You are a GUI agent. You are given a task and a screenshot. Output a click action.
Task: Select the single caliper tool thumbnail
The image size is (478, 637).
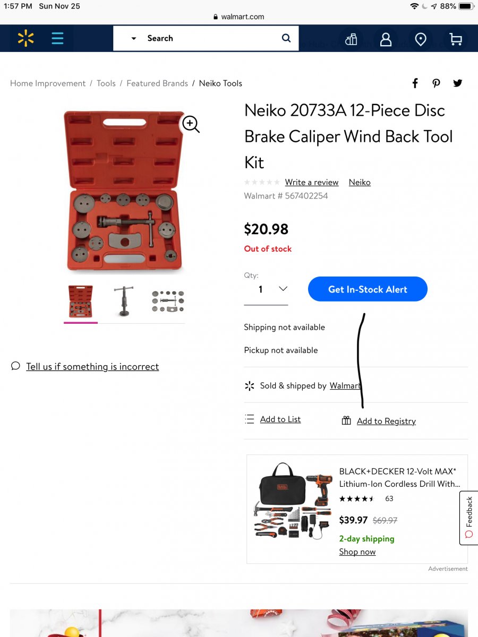(124, 302)
